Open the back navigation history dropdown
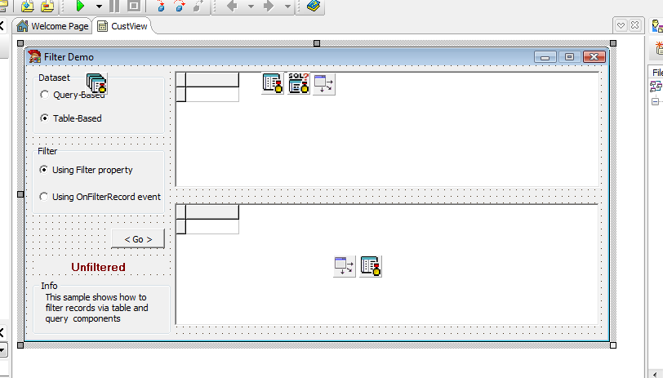This screenshot has height=378, width=663. [x=251, y=6]
